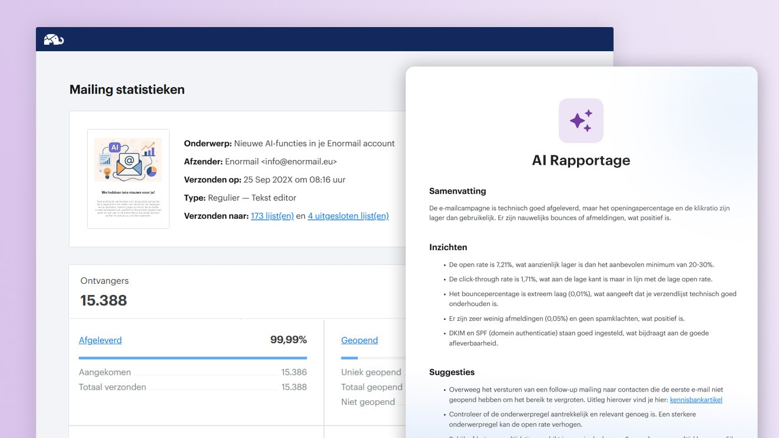
Task: Click the Geopend statistics link
Action: pos(359,340)
